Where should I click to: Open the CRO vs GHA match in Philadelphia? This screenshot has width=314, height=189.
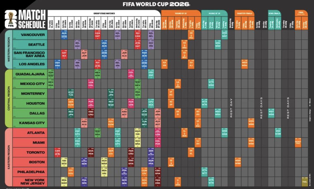coord(158,172)
